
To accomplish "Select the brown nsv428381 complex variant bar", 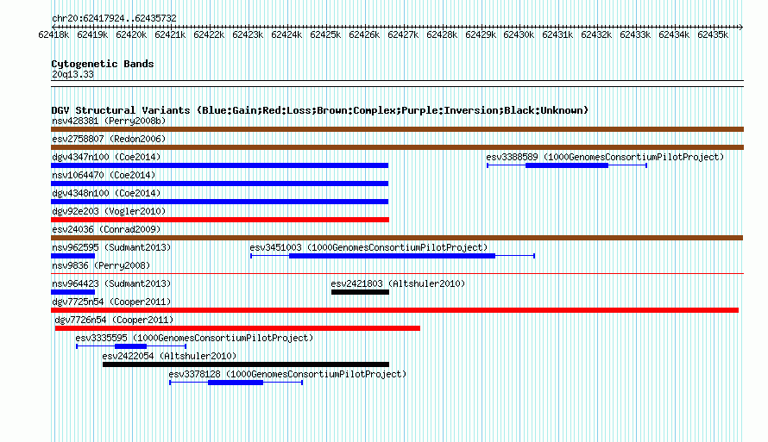I will coord(397,129).
